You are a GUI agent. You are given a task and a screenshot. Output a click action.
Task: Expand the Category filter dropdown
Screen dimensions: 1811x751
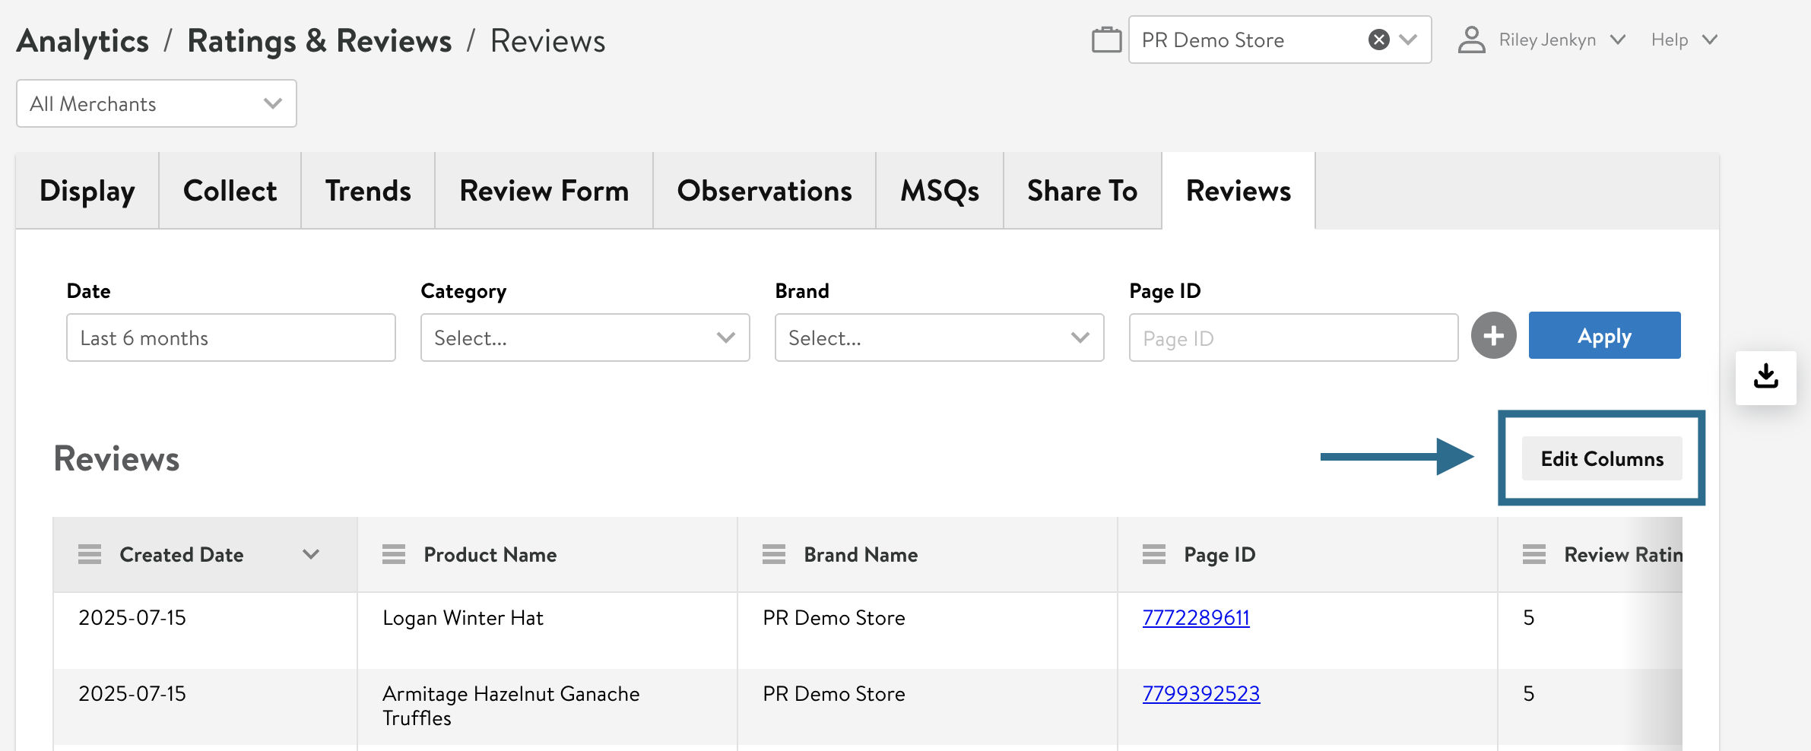pos(585,337)
